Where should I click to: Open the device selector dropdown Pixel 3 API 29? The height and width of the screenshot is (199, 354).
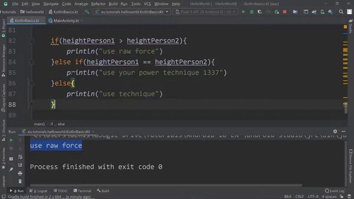point(205,12)
